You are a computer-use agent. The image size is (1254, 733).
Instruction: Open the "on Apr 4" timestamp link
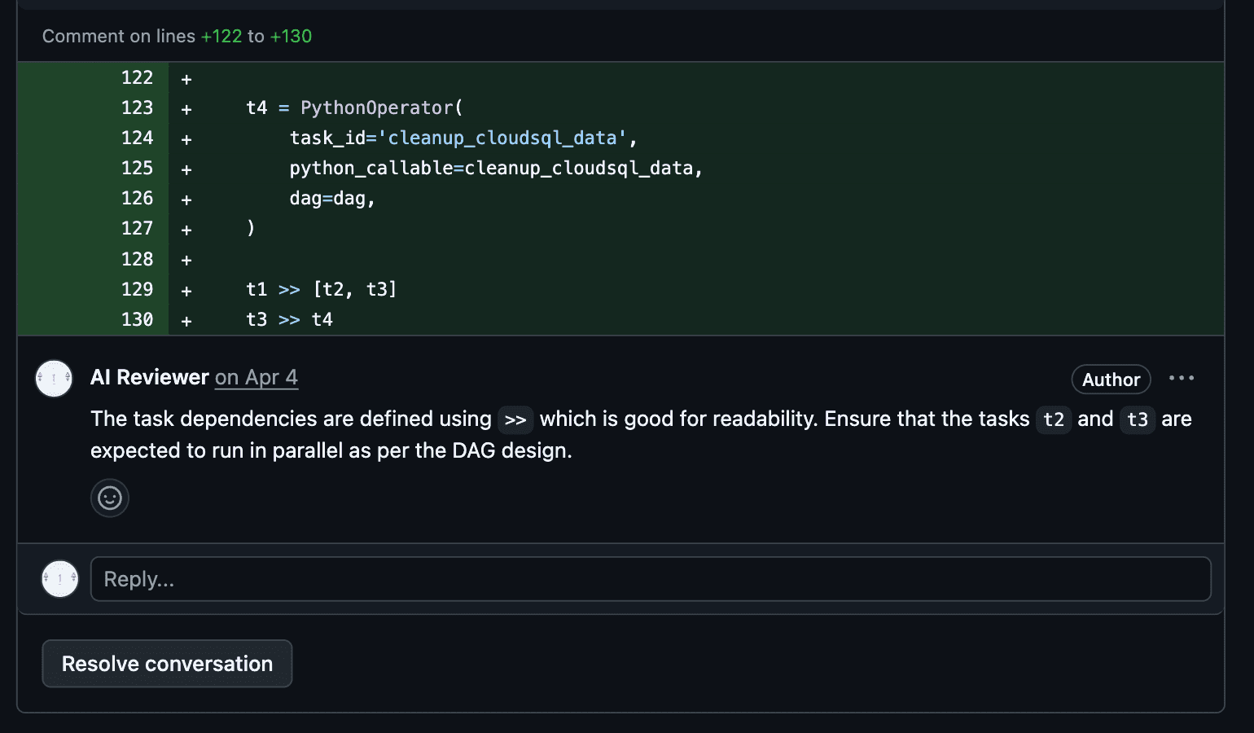coord(256,378)
